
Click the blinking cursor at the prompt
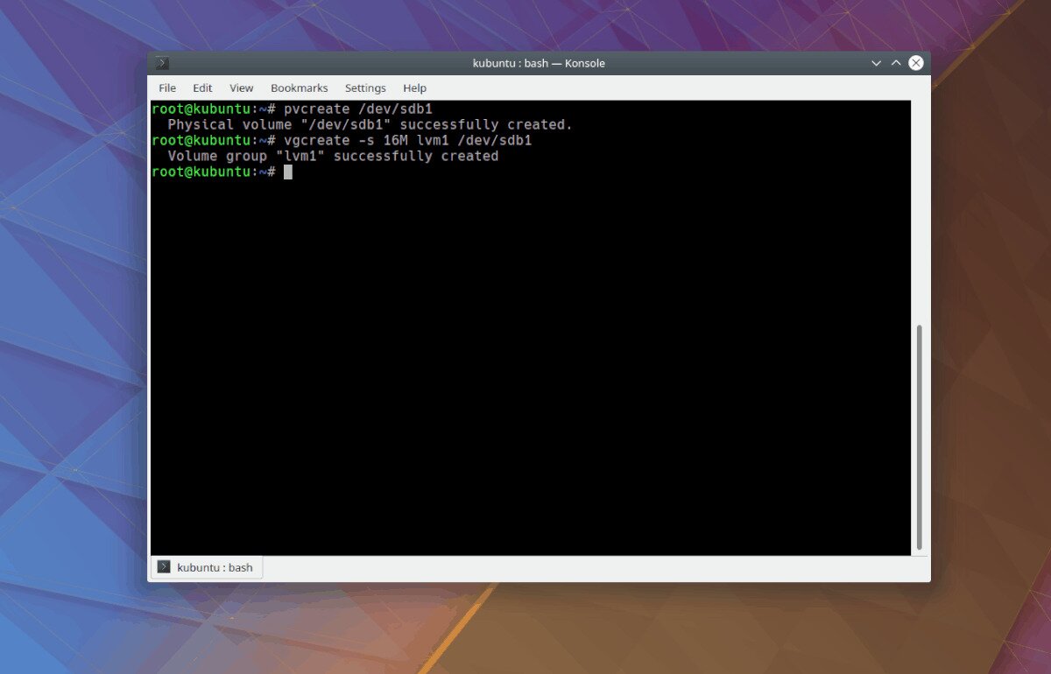tap(287, 172)
